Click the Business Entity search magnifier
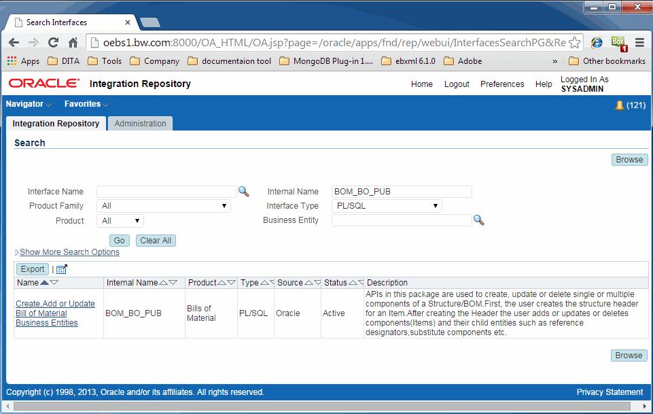 click(479, 220)
